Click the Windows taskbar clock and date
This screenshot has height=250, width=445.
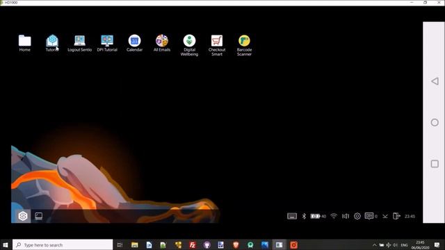420,245
